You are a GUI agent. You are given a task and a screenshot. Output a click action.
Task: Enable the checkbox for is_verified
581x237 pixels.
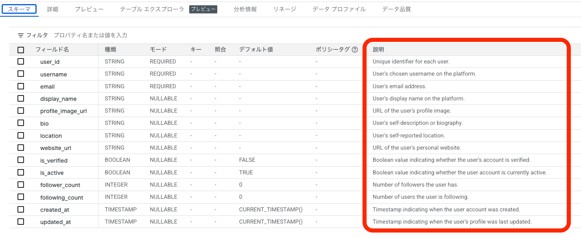coord(21,160)
